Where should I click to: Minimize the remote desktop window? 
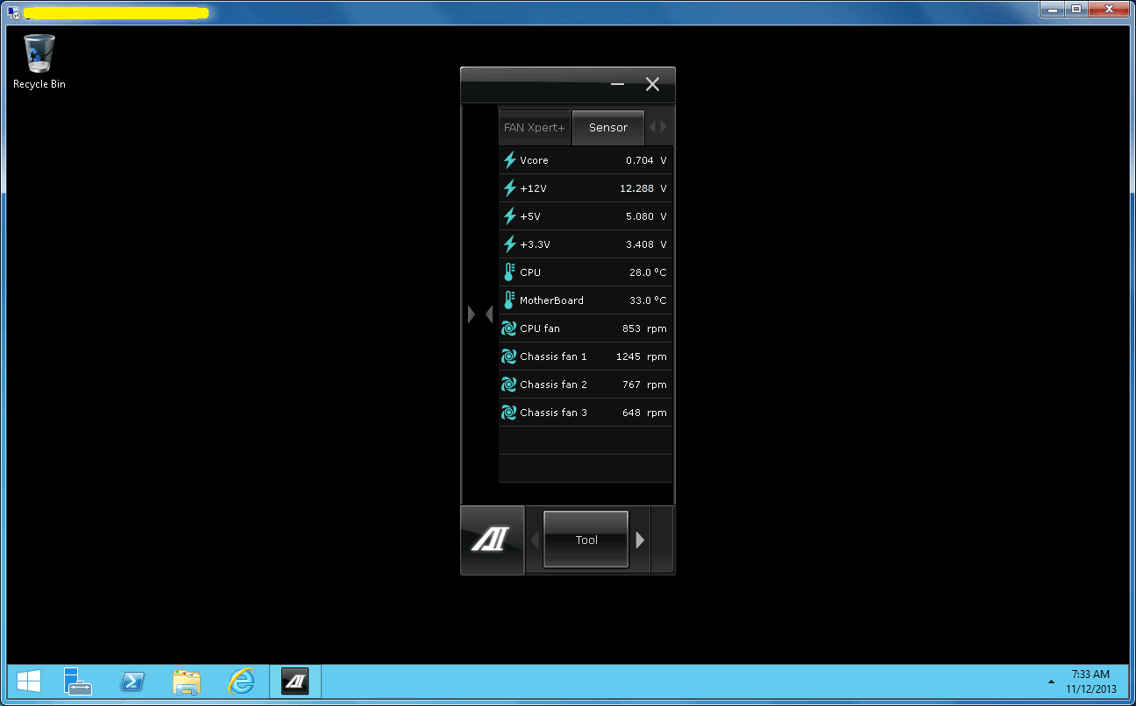[x=1052, y=9]
